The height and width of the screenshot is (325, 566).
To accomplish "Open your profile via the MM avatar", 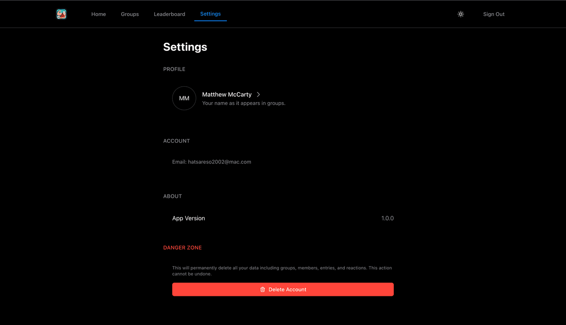I will (x=184, y=98).
